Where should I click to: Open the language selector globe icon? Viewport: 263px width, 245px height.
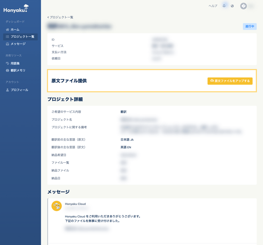[x=232, y=6]
